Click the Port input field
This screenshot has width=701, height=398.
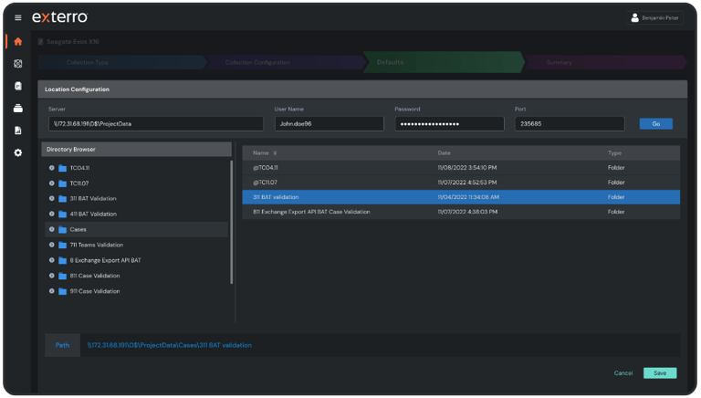570,124
